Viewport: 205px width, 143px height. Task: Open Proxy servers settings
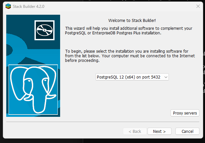(x=185, y=113)
